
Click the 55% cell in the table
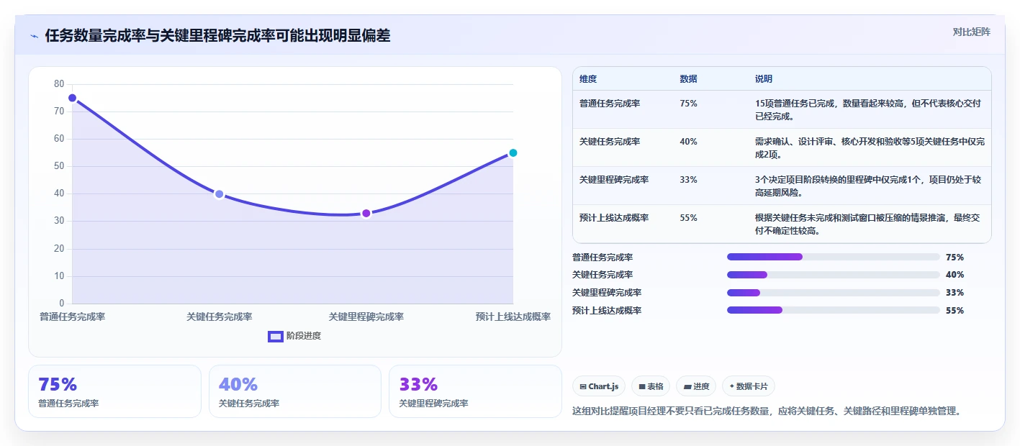pos(688,218)
